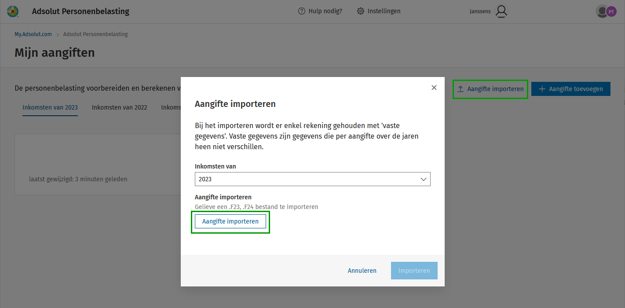Close the import dialog with the X
Screen dimensions: 625x308
pos(434,88)
